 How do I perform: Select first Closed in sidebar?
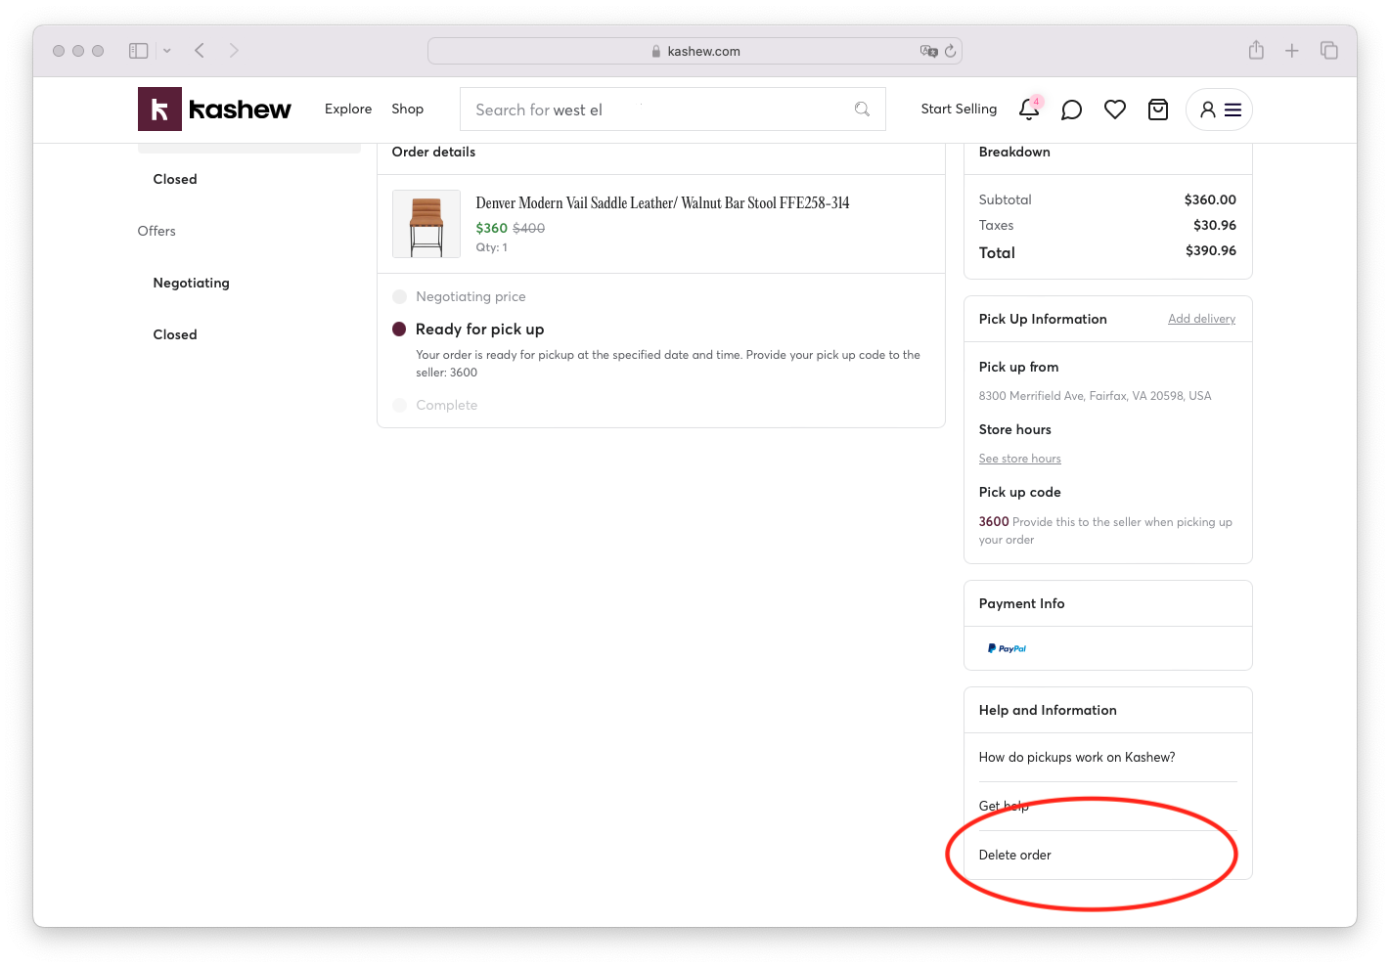(x=175, y=179)
